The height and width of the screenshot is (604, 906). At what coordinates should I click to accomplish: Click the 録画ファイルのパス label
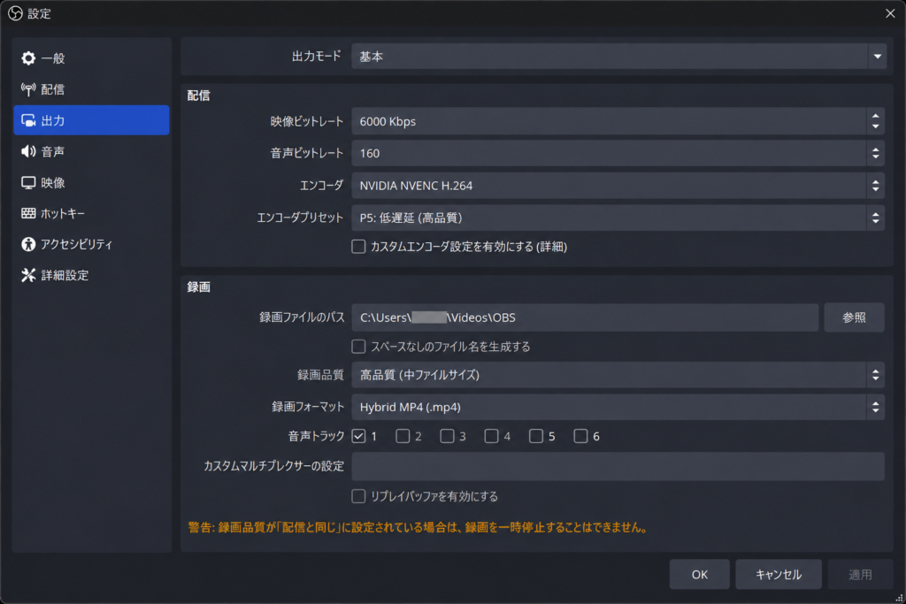(301, 317)
